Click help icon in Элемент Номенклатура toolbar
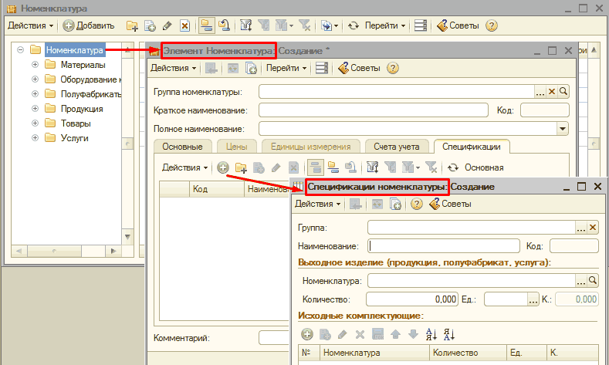 click(x=393, y=69)
